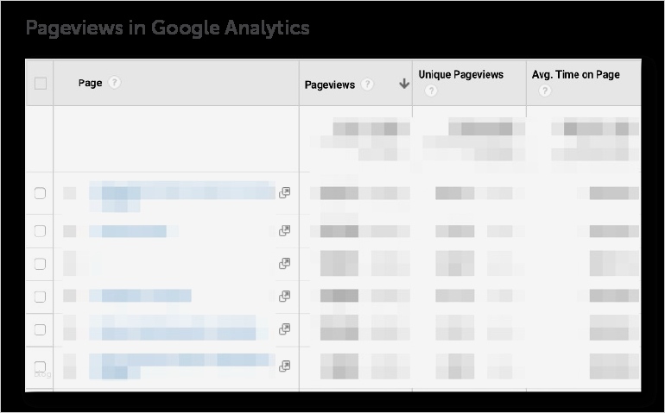Toggle Pageviews descending sort arrow
The height and width of the screenshot is (413, 665).
(403, 84)
